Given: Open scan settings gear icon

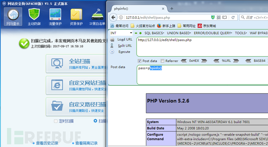Looking at the screenshot, I should click(x=96, y=121).
